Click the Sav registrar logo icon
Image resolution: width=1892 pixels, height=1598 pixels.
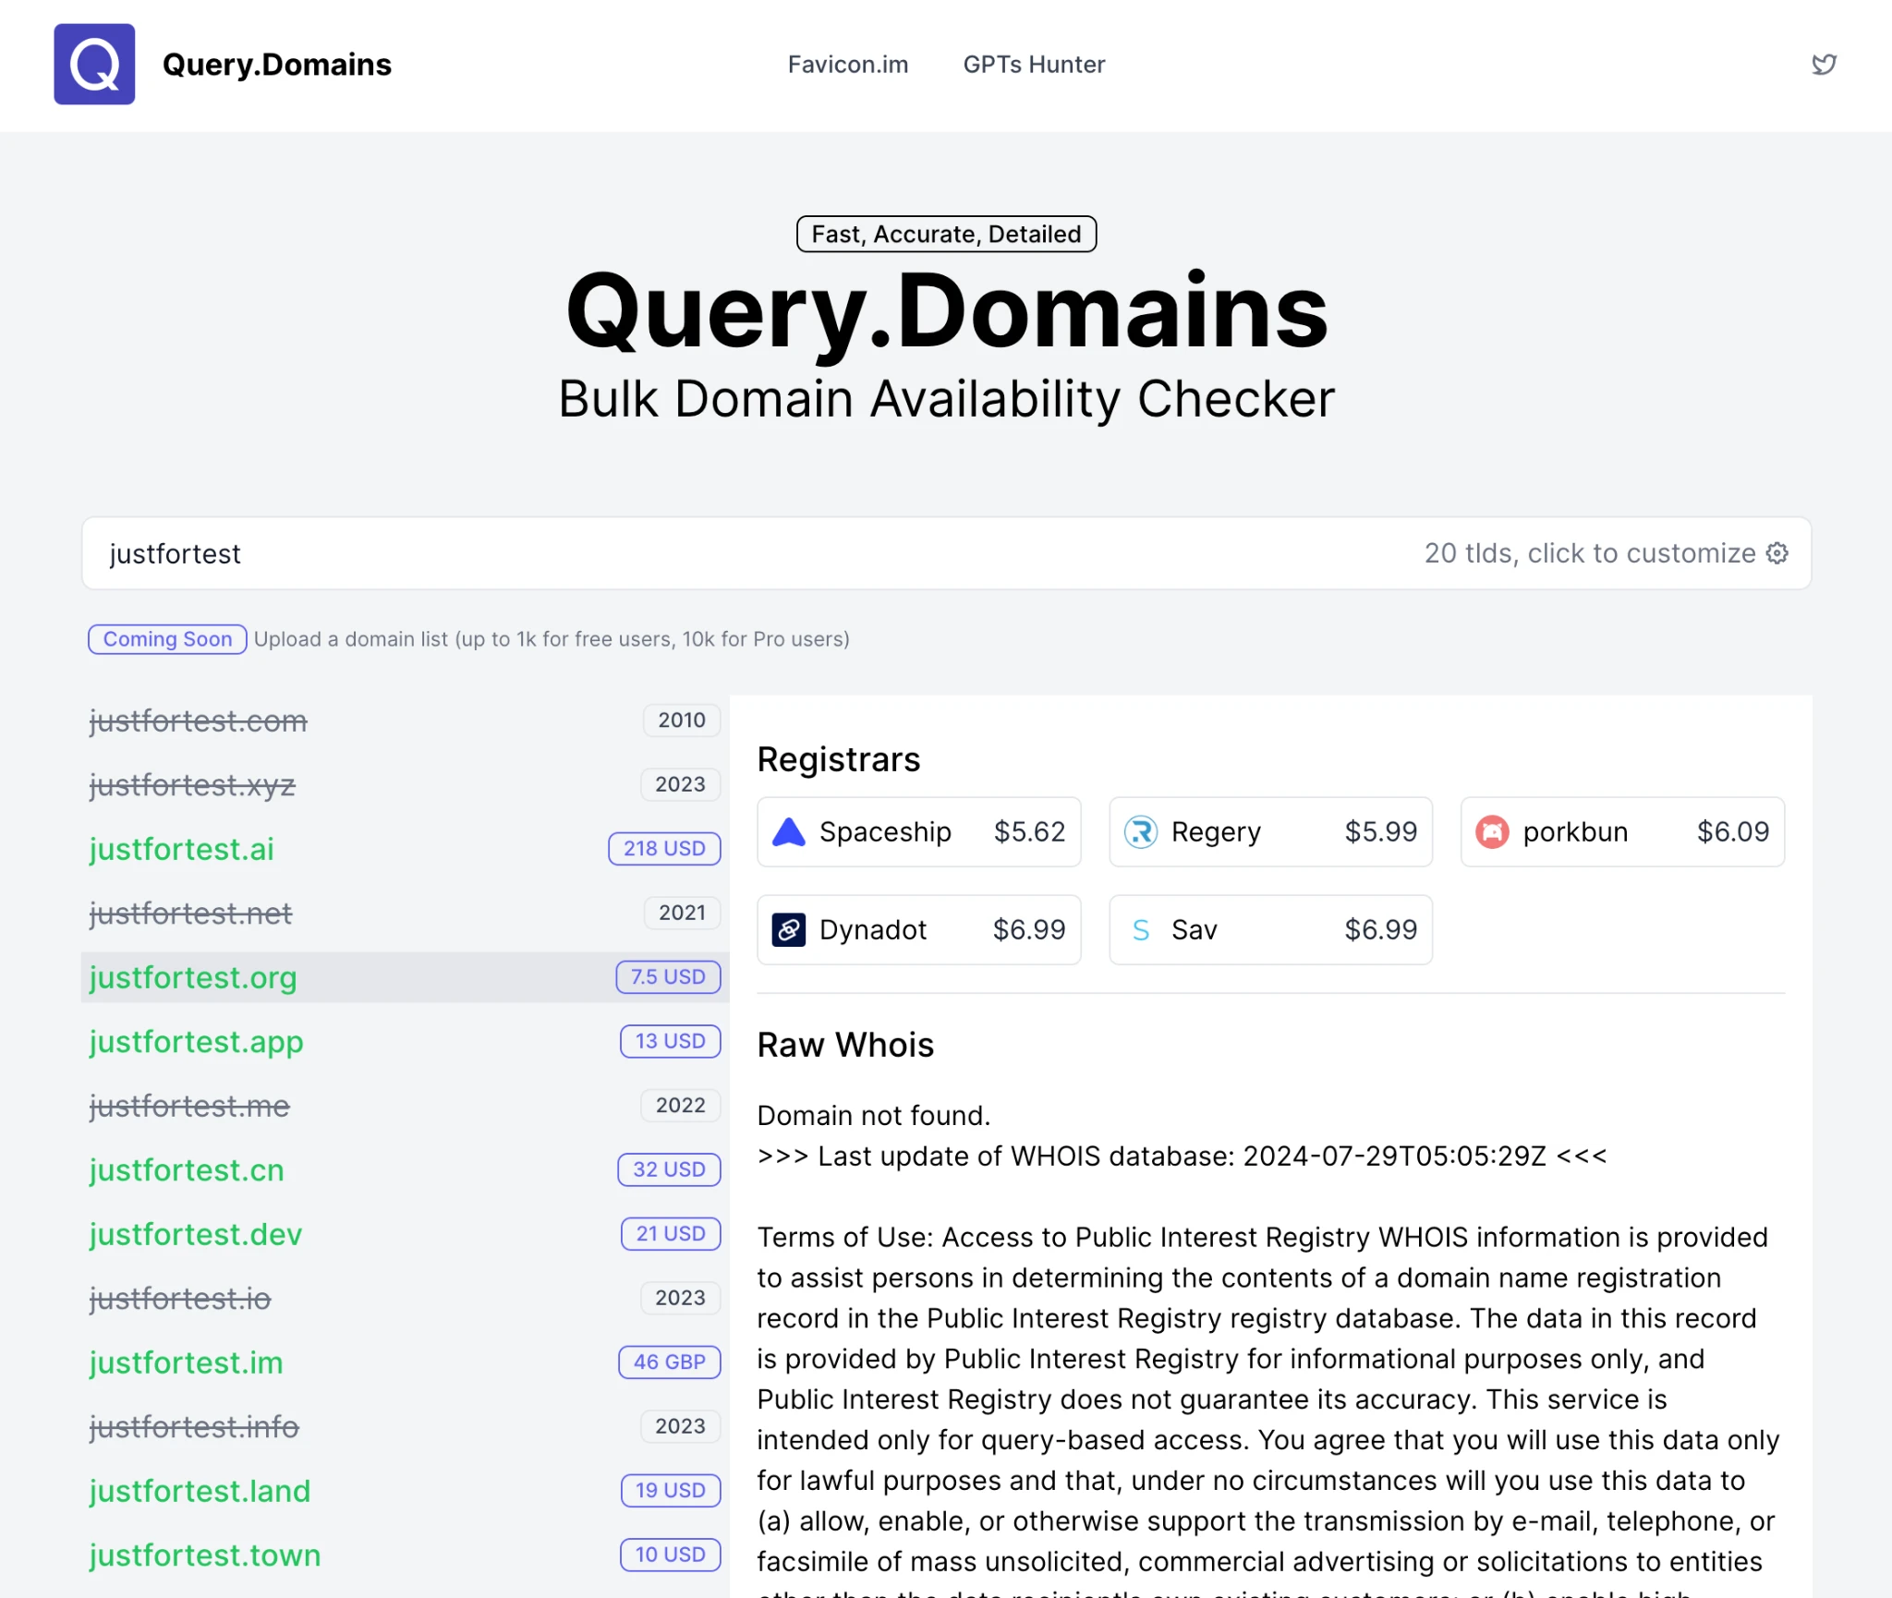point(1140,930)
